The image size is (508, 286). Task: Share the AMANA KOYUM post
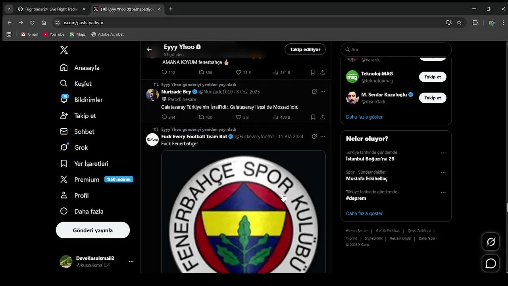[x=323, y=72]
